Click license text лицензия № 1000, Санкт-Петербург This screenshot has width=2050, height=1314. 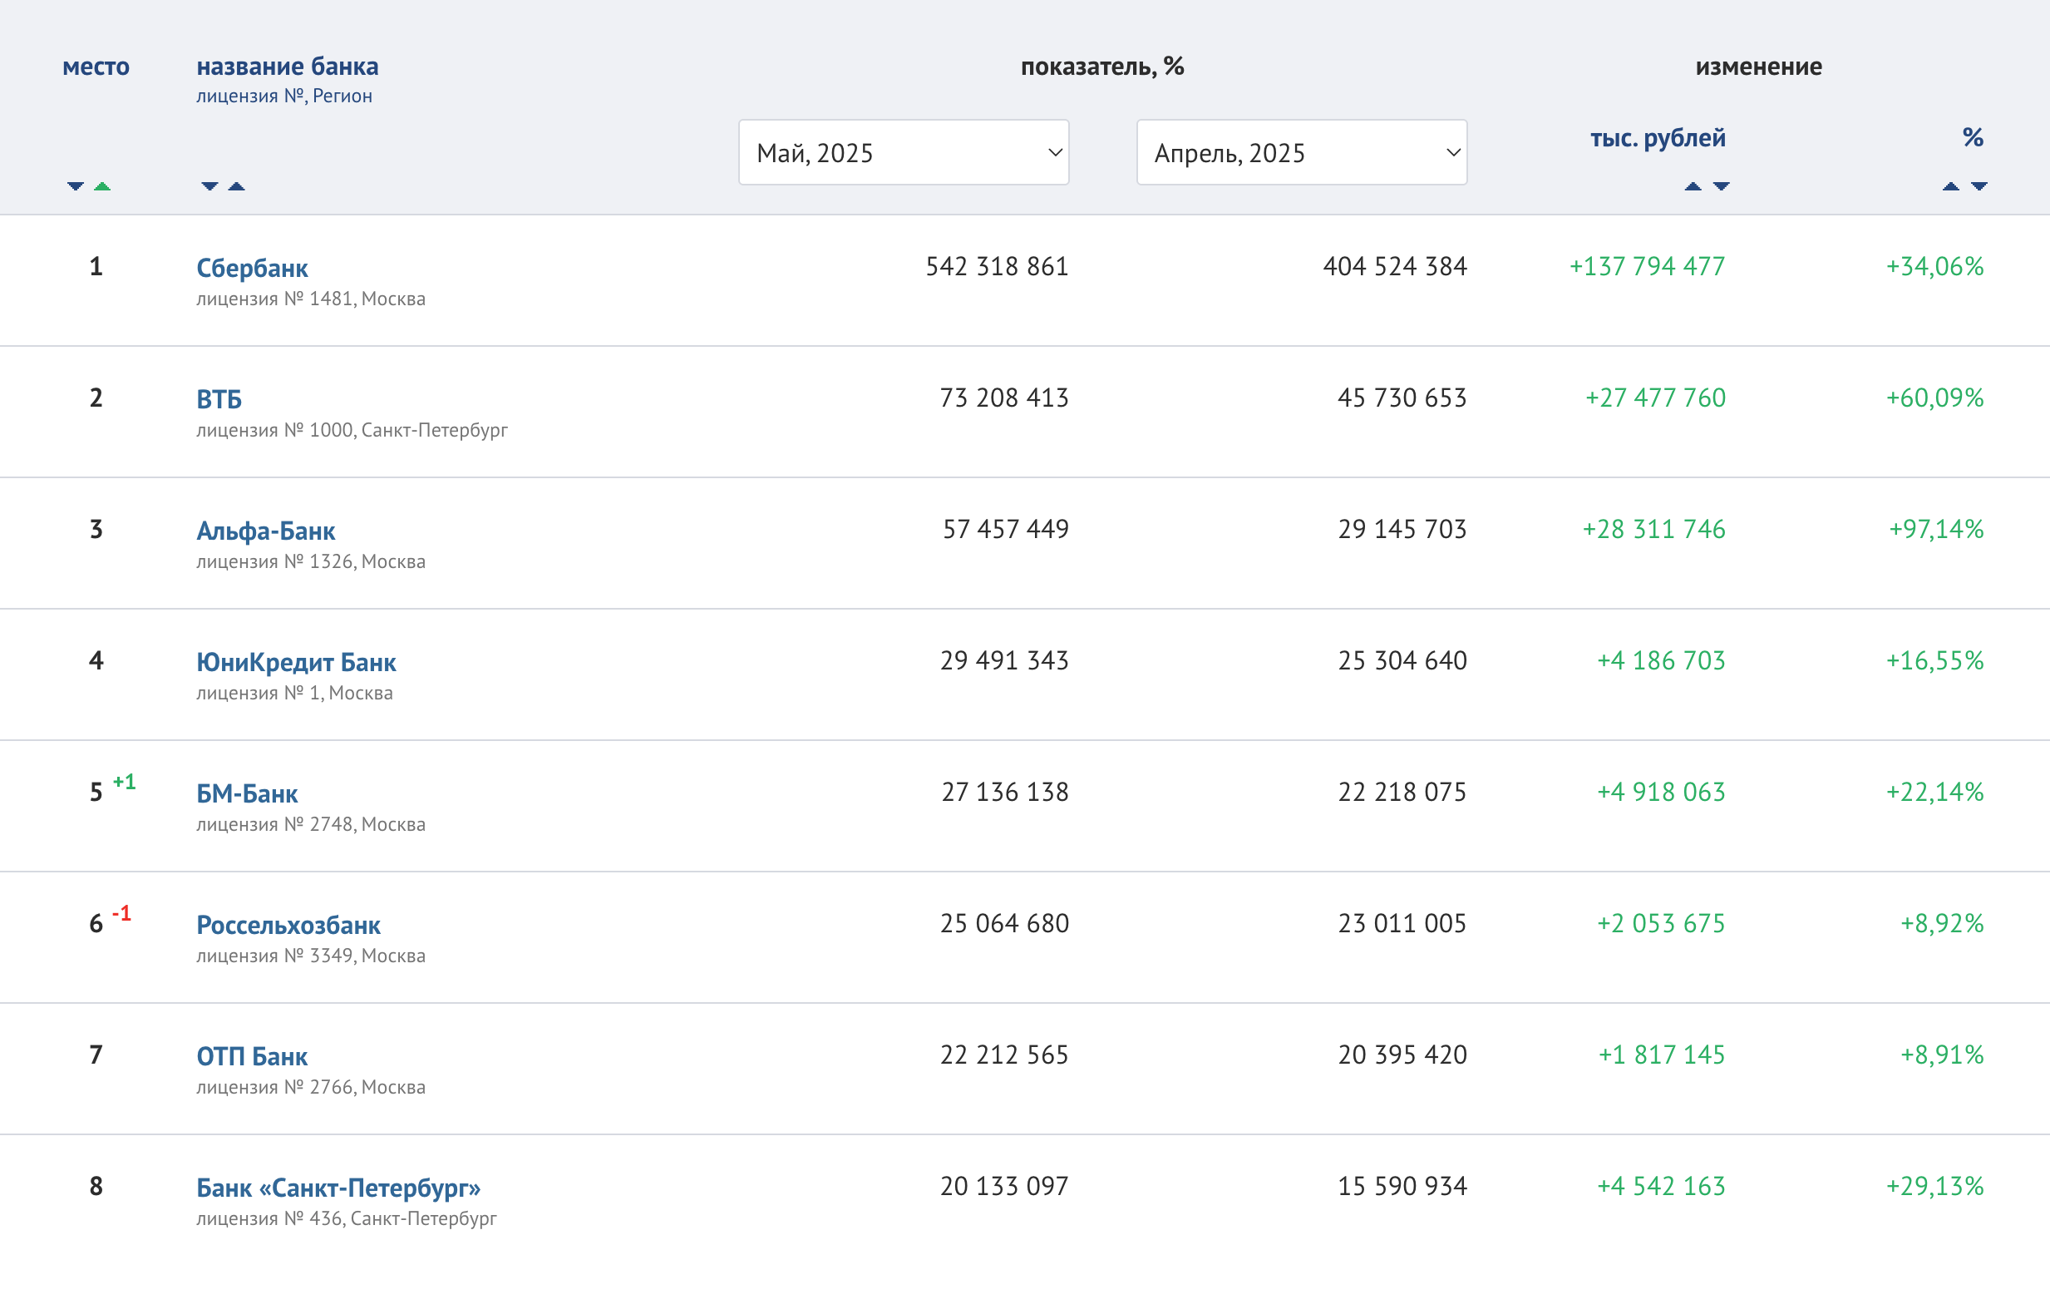point(352,430)
